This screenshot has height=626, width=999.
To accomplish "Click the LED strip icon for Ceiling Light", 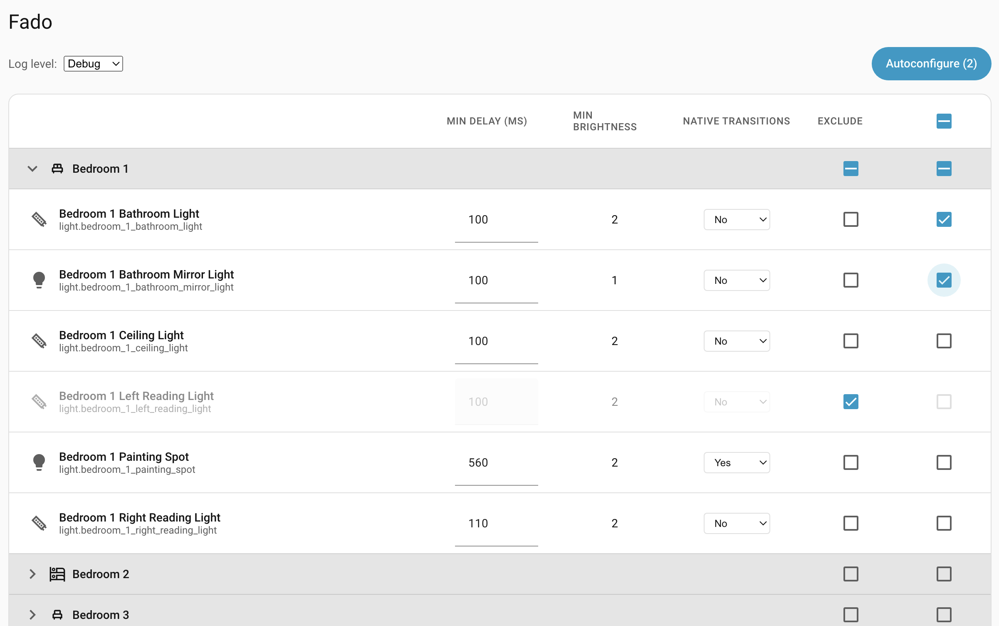I will point(39,341).
